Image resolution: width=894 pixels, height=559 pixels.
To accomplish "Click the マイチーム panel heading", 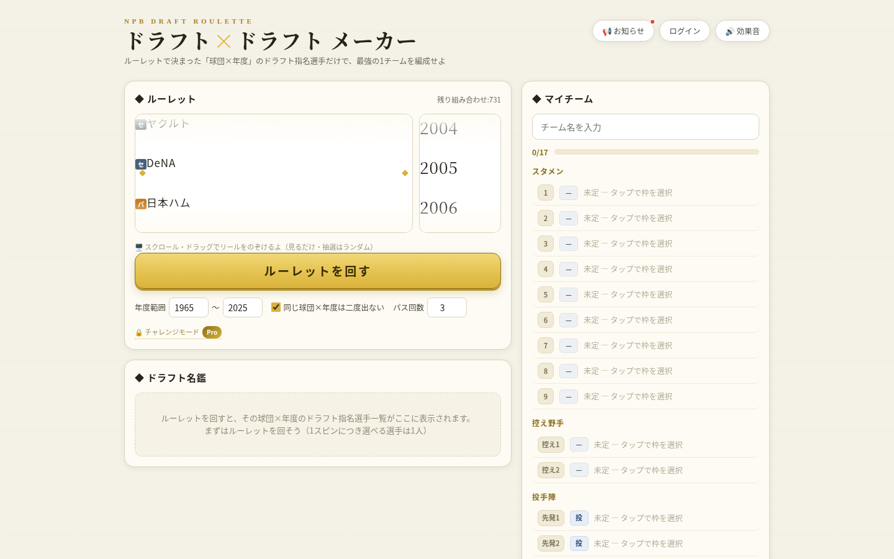I will [x=562, y=99].
